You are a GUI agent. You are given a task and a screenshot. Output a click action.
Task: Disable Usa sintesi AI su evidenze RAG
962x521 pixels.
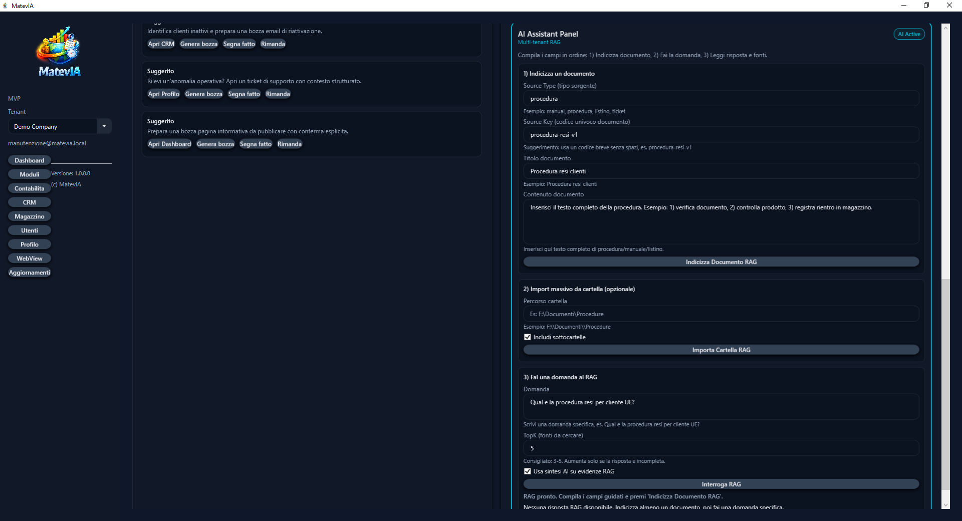click(527, 471)
